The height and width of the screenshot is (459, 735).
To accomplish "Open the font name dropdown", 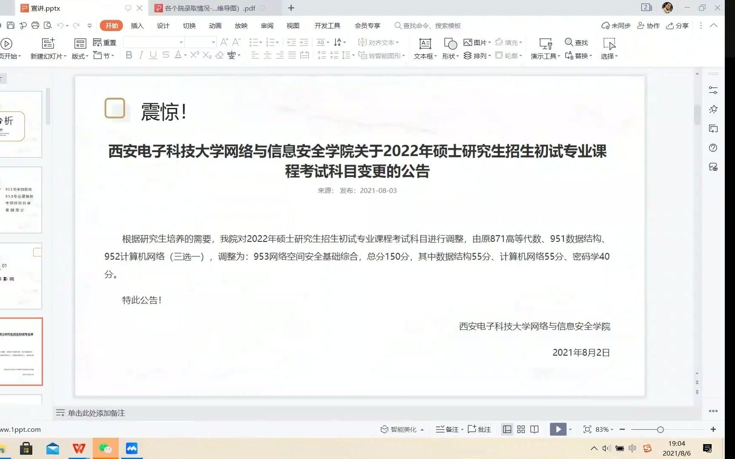I will point(181,42).
